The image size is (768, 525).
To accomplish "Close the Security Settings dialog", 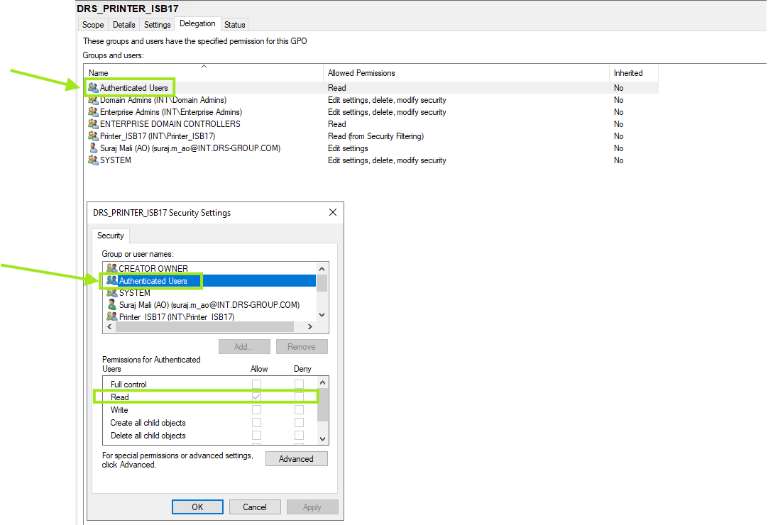I will 333,212.
